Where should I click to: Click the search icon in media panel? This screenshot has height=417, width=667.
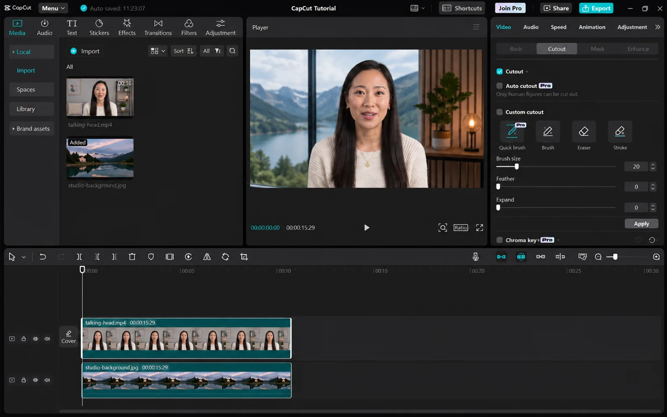point(232,51)
